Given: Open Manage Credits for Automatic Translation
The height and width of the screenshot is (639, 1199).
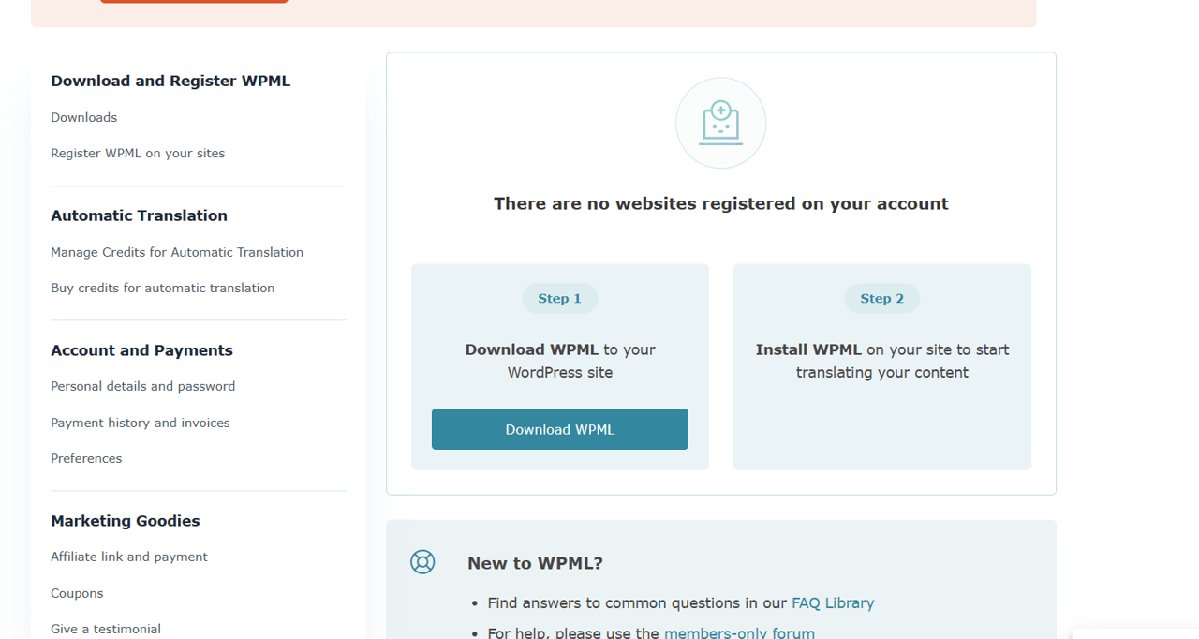Looking at the screenshot, I should [177, 252].
